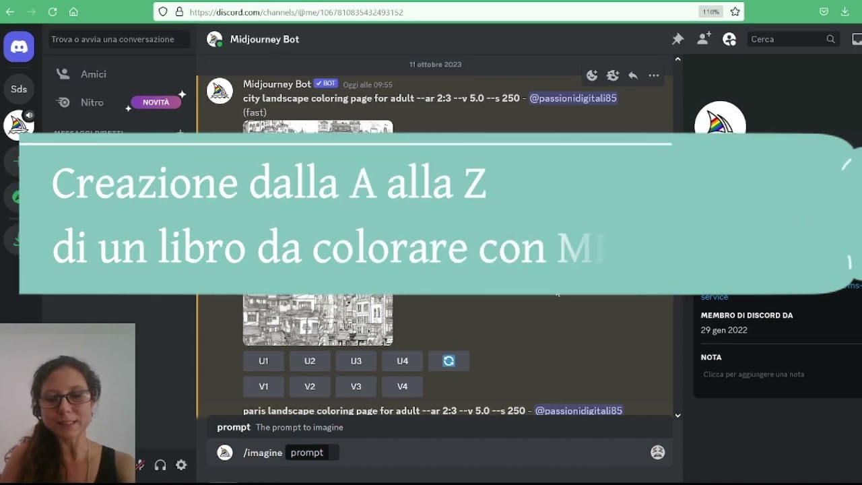Upscale image with U3 button
The width and height of the screenshot is (862, 485).
pyautogui.click(x=356, y=361)
